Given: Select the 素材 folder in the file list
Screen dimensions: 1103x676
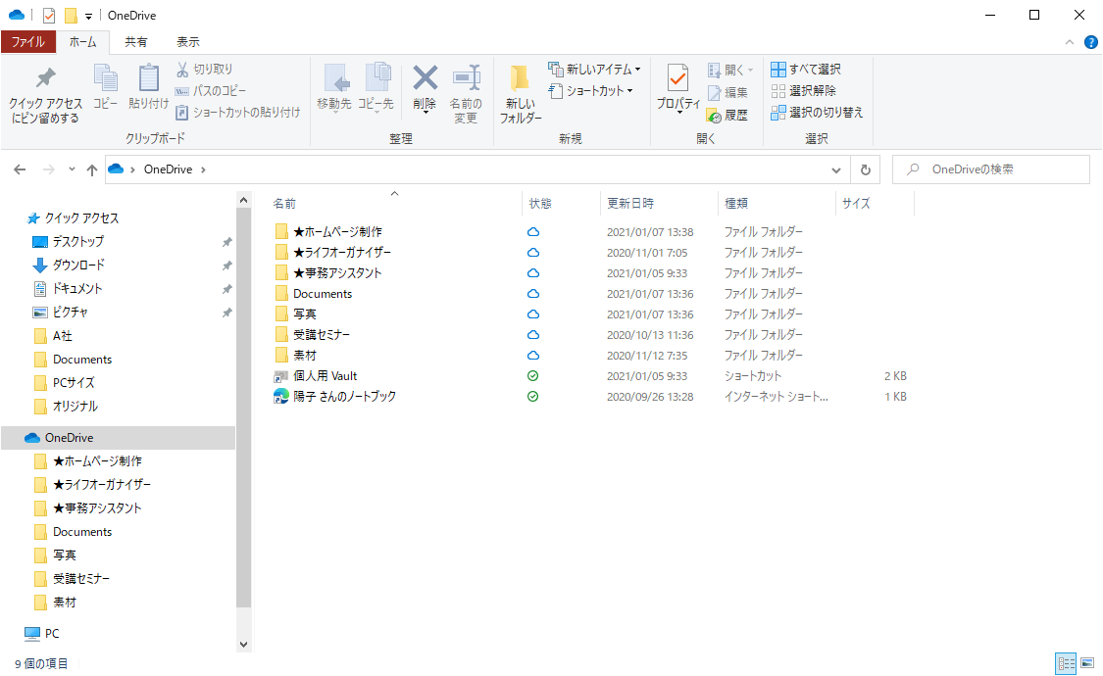Looking at the screenshot, I should 305,356.
